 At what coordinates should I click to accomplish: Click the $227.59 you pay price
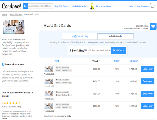[133, 106]
